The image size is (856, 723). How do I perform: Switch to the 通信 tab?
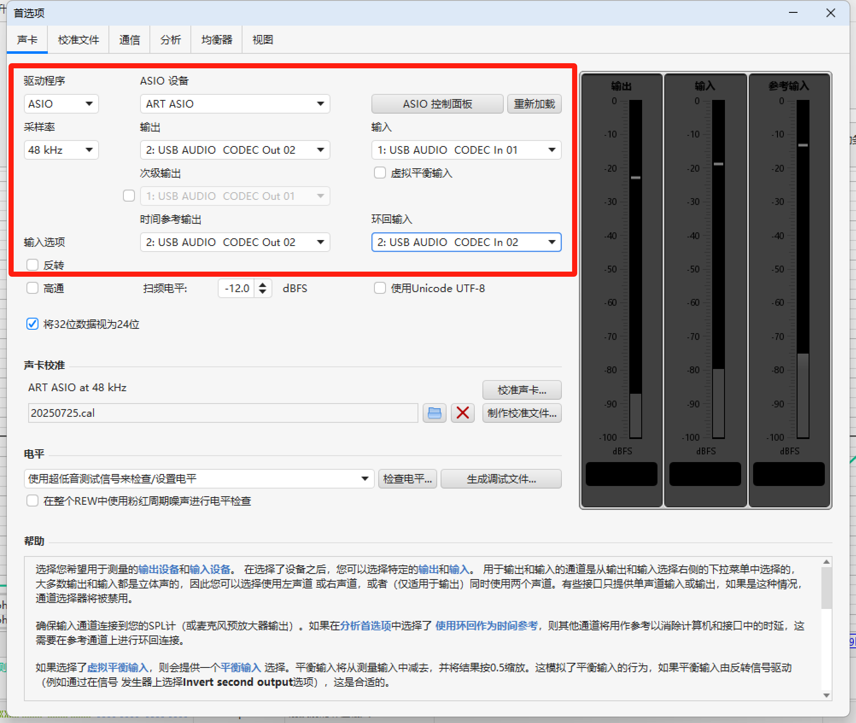coord(129,40)
